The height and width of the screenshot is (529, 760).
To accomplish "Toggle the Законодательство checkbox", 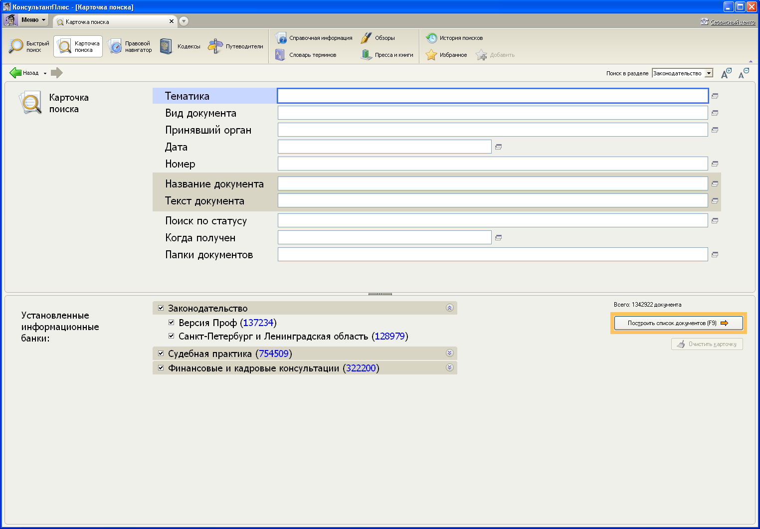I will point(161,308).
